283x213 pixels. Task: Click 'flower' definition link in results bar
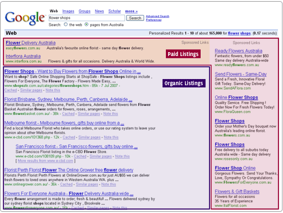pyautogui.click(x=233, y=33)
